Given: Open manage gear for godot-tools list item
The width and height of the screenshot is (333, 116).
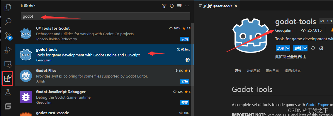Looking at the screenshot, I should click(x=187, y=60).
